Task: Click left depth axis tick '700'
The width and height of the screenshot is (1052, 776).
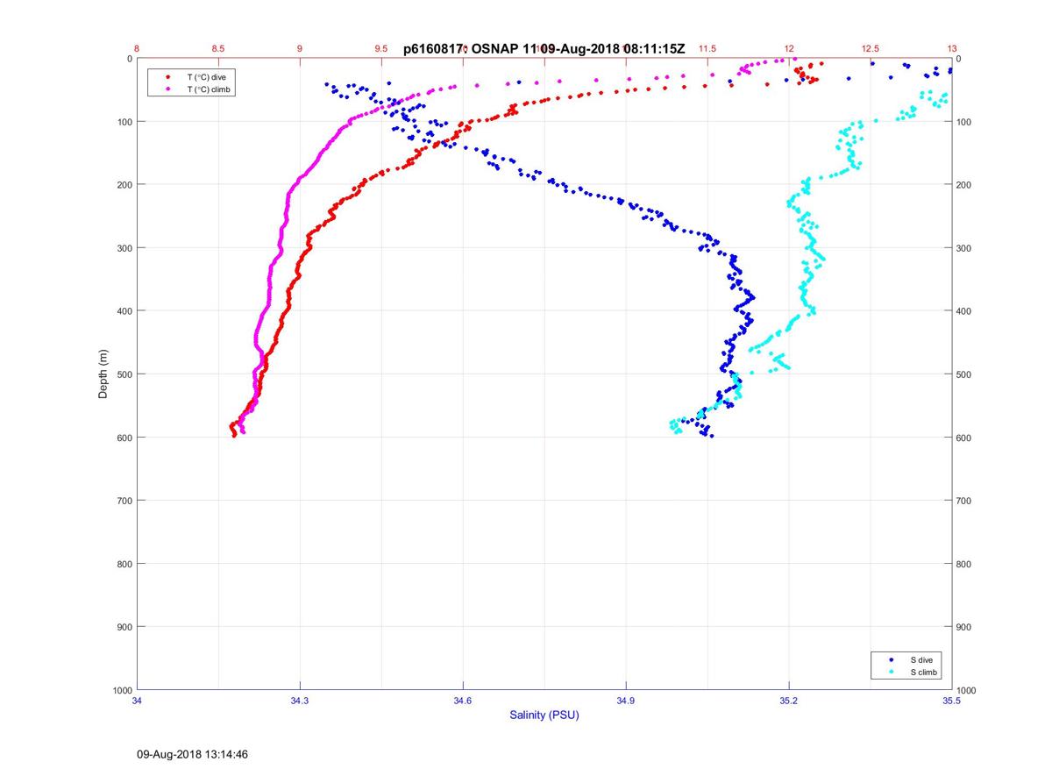Action: (124, 501)
